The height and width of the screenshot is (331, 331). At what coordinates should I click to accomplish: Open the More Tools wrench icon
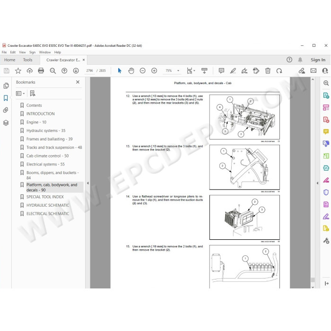tap(326, 240)
